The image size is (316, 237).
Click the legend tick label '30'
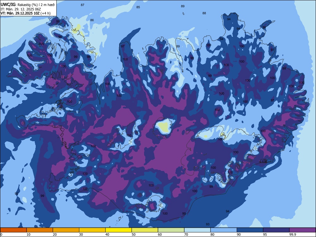(81, 234)
